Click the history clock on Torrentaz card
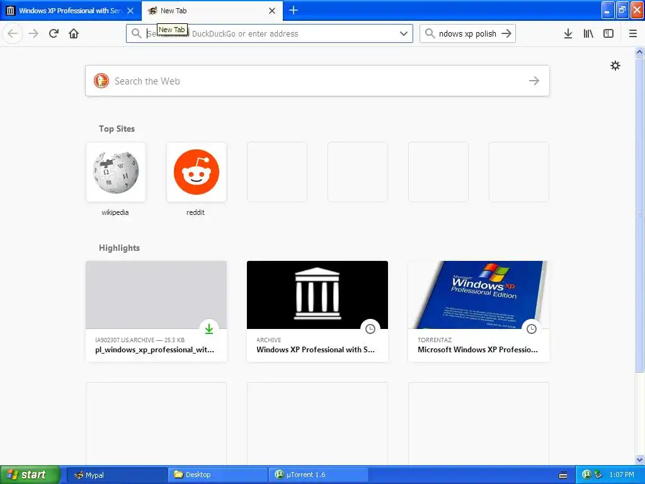 point(532,328)
